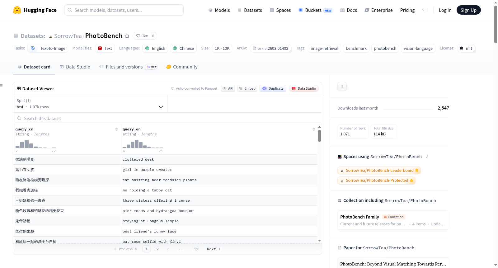Click Log In
The width and height of the screenshot is (498, 268).
(x=445, y=10)
